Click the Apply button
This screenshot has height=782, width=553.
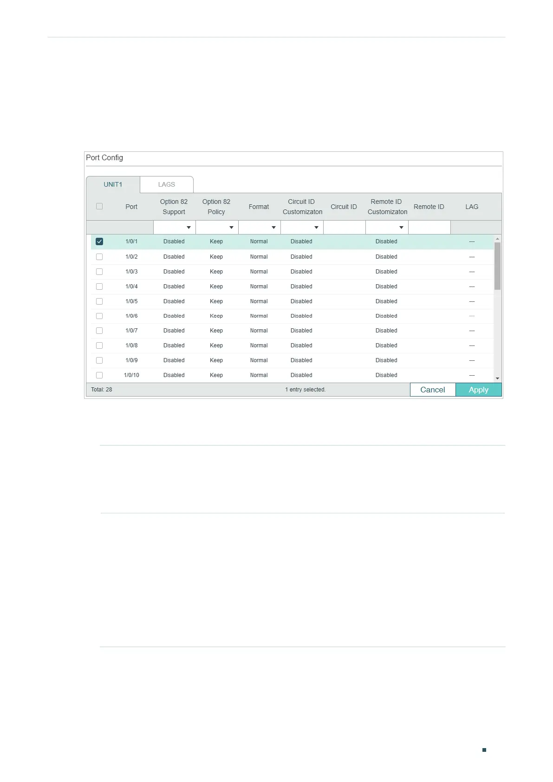[x=479, y=390]
